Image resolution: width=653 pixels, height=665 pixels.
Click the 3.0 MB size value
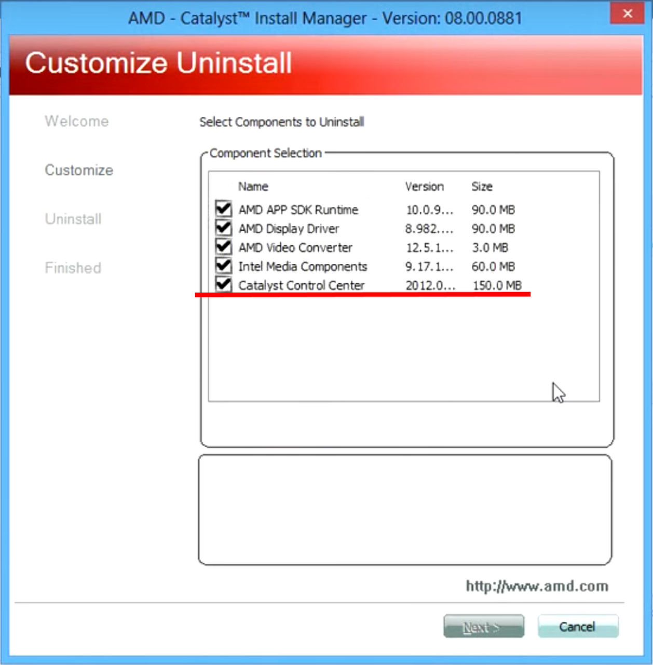(490, 248)
